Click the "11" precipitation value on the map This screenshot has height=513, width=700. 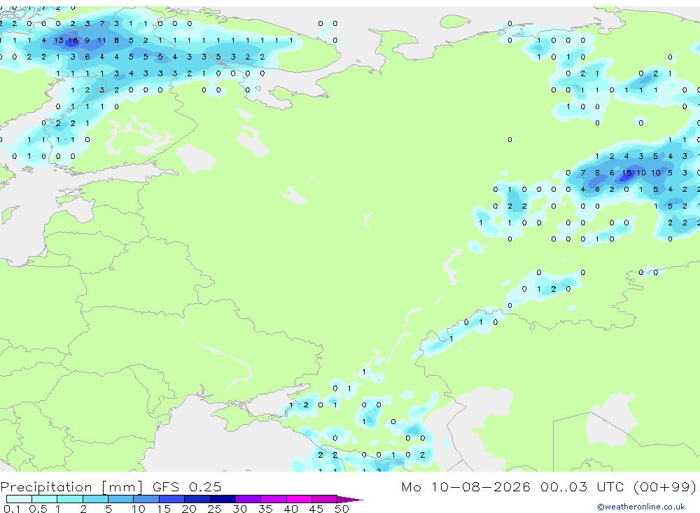(x=101, y=40)
